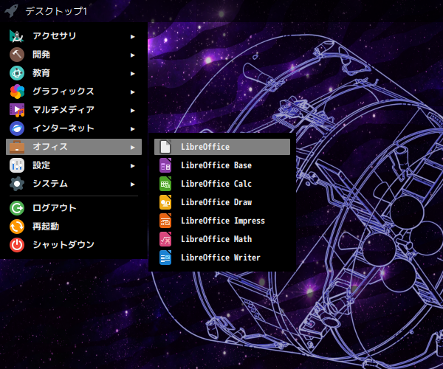
Task: Select the highlighted オフィス label
Action: tap(50, 147)
